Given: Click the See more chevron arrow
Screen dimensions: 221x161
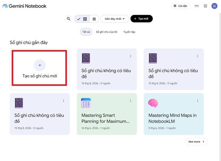Looking at the screenshot, I should click(204, 142).
